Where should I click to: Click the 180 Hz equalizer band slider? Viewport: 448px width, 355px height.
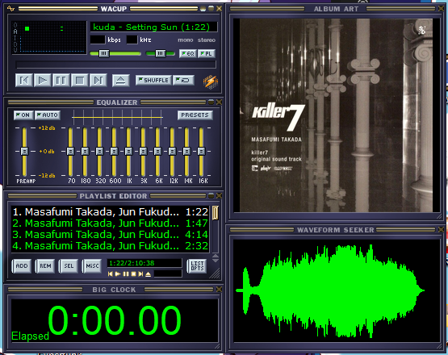point(85,152)
